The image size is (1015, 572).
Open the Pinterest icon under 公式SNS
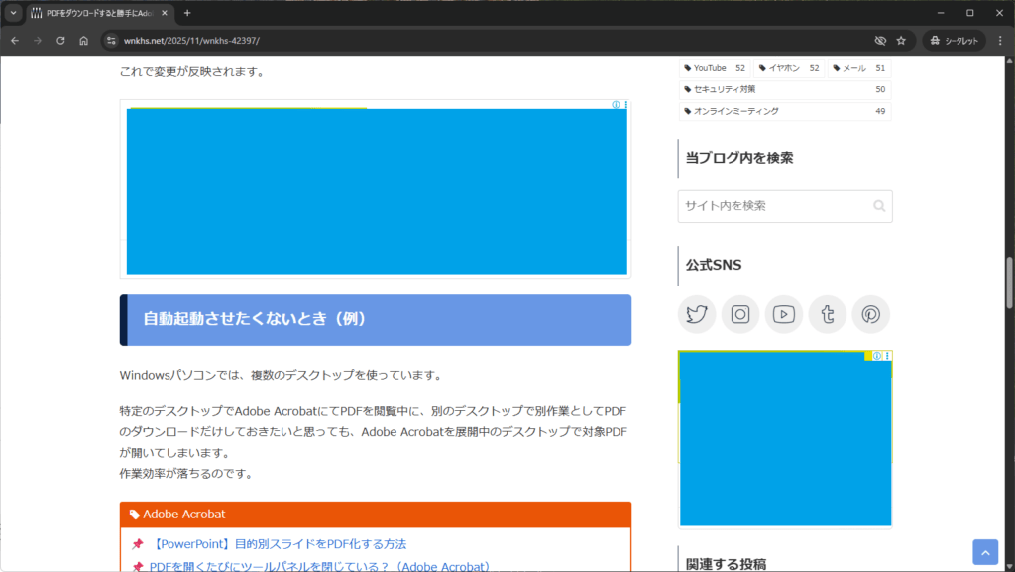[x=870, y=314]
